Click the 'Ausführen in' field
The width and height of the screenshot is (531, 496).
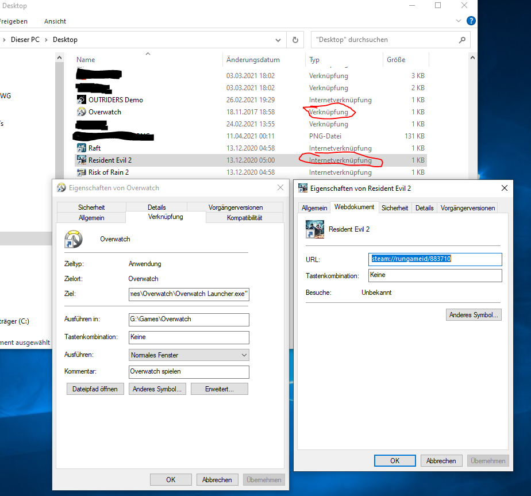(189, 320)
